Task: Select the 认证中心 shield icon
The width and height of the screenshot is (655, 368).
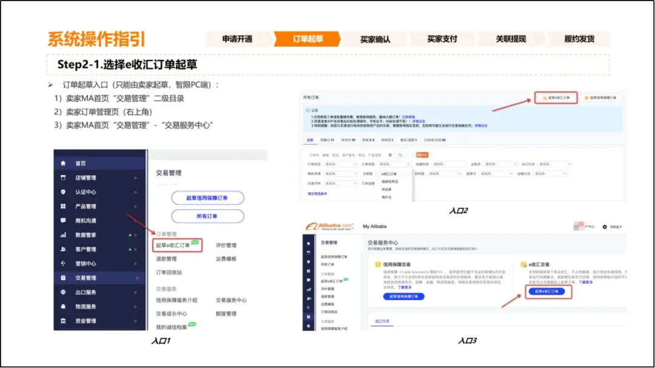Action: point(64,192)
